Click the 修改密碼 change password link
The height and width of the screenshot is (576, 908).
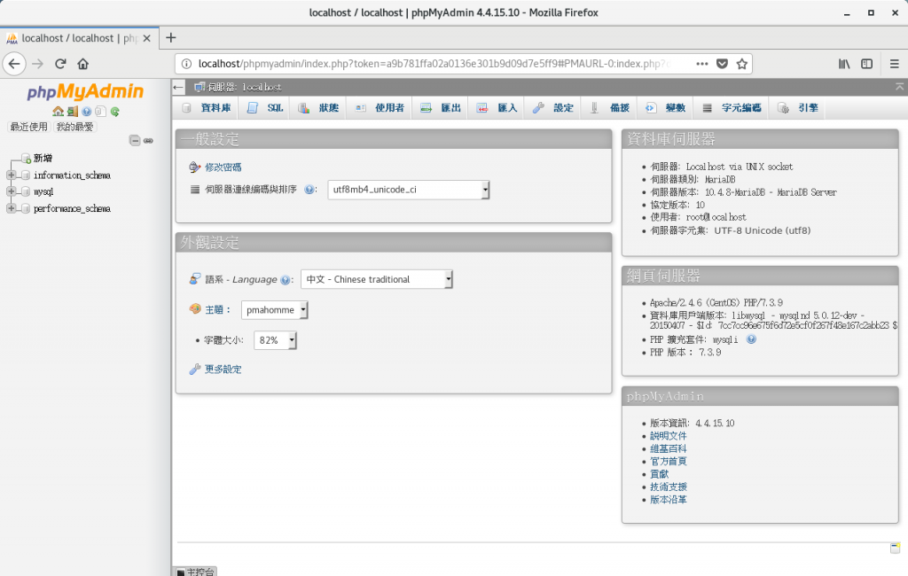click(223, 167)
